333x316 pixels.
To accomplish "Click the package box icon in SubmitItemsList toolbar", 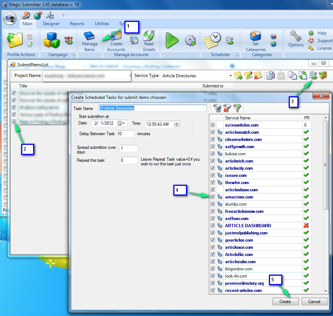I will 323,75.
